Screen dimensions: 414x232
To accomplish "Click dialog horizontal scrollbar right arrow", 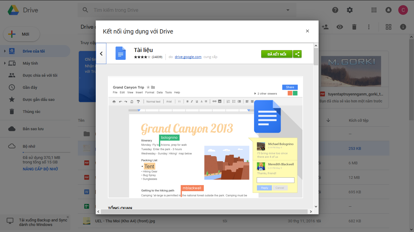I will [x=311, y=211].
